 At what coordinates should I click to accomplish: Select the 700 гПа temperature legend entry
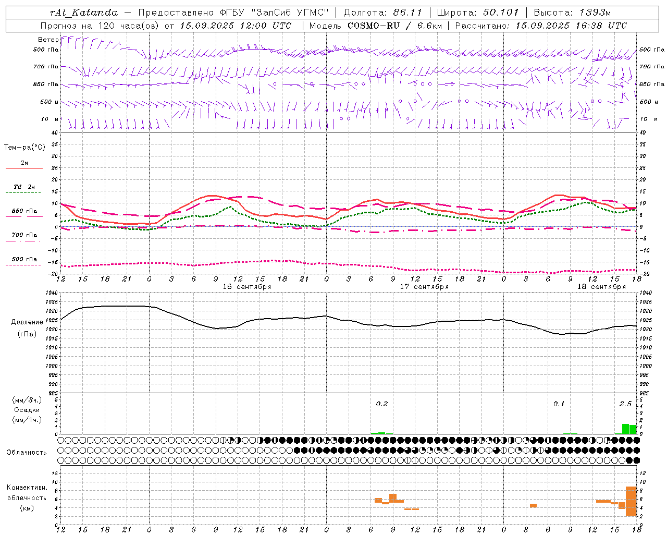(x=24, y=235)
